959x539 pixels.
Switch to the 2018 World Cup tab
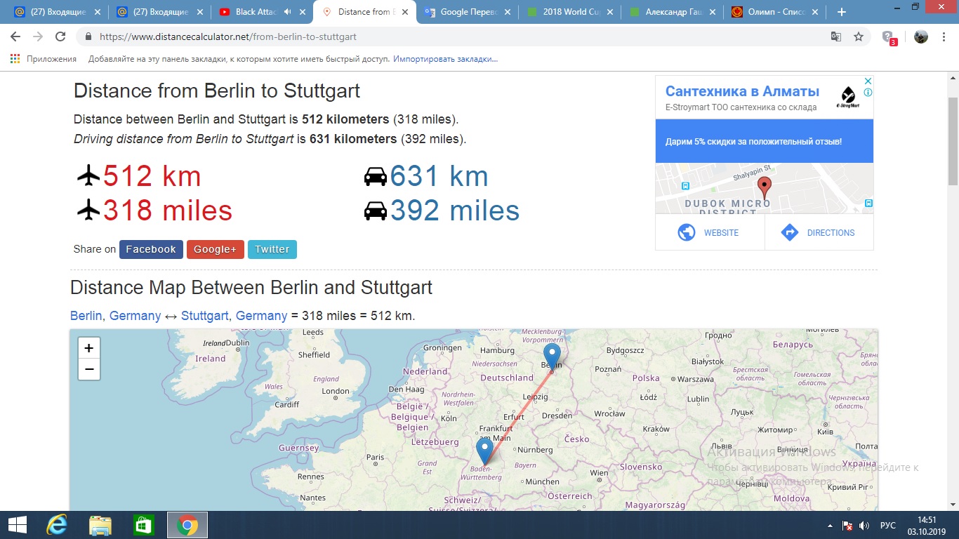(x=571, y=12)
